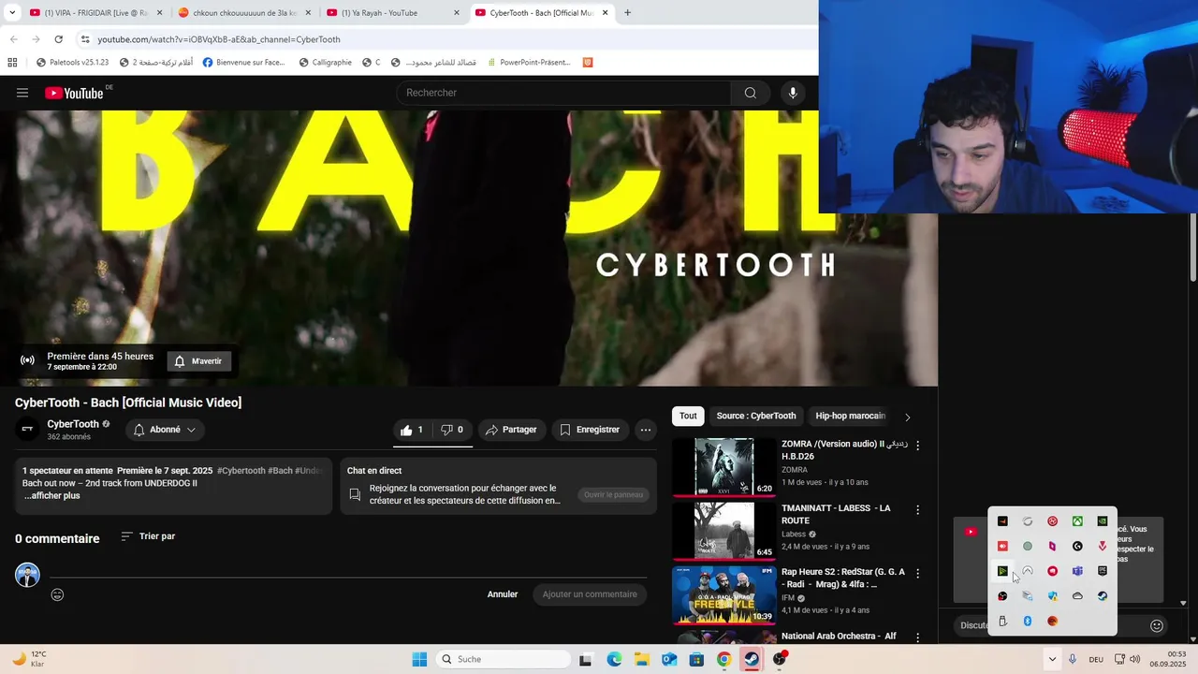Open options menu for TMANINATT video
1198x674 pixels.
click(x=917, y=510)
